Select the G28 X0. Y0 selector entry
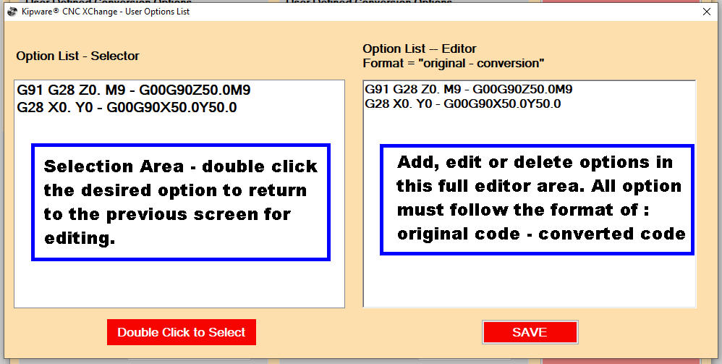This screenshot has height=364, width=722. point(127,108)
